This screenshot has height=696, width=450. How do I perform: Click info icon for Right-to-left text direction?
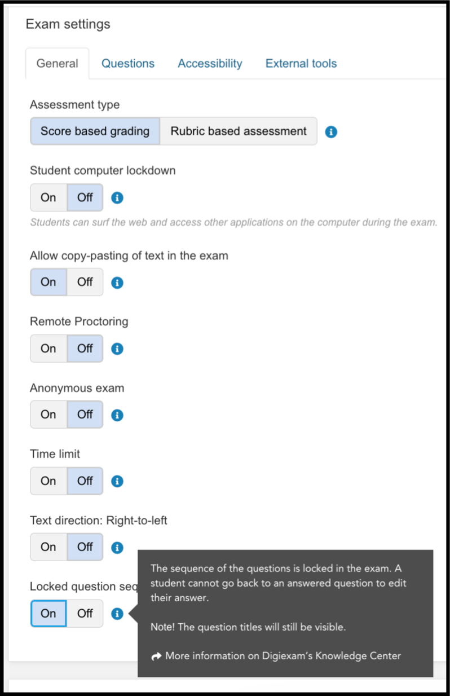click(x=117, y=548)
